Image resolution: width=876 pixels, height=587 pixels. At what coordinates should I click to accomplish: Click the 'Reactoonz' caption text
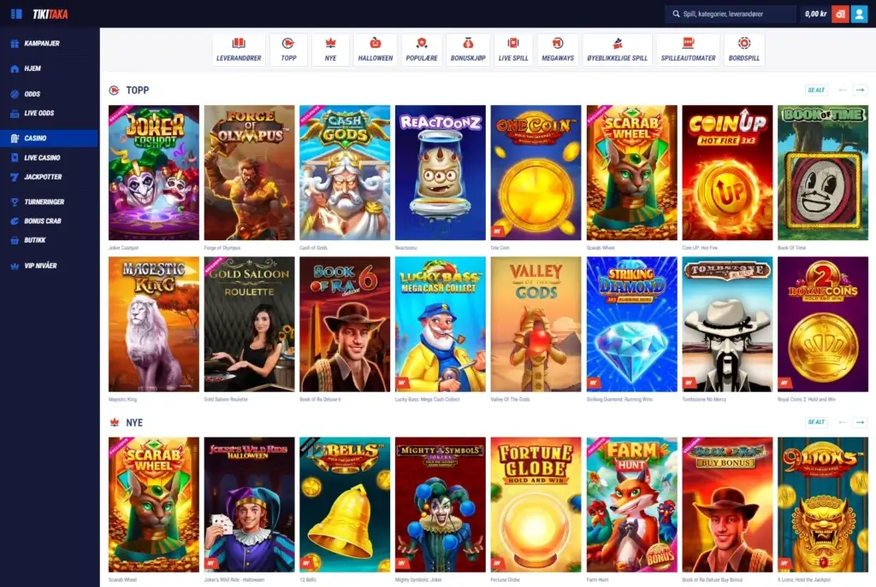tap(406, 248)
